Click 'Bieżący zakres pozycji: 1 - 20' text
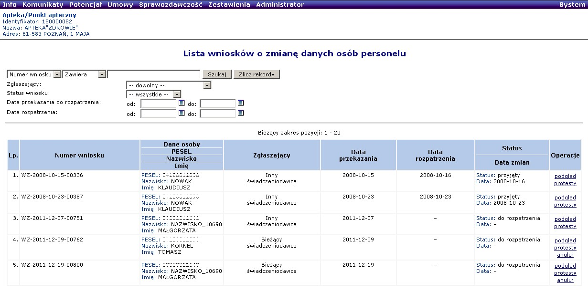 [x=299, y=133]
